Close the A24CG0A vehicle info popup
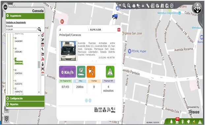The height and width of the screenshot is (125, 205). [119, 30]
